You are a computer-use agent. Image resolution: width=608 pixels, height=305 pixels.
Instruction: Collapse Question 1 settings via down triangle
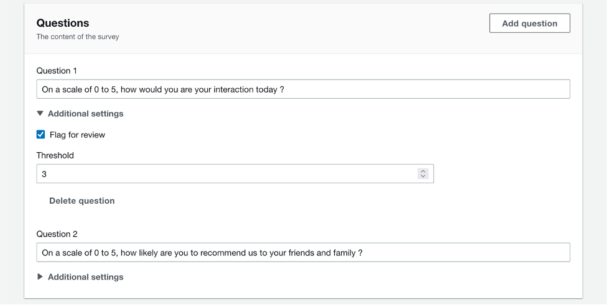click(x=40, y=114)
